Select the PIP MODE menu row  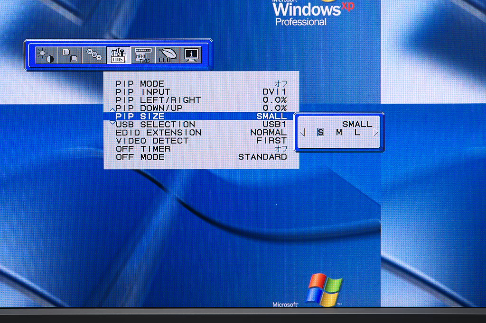tap(201, 84)
